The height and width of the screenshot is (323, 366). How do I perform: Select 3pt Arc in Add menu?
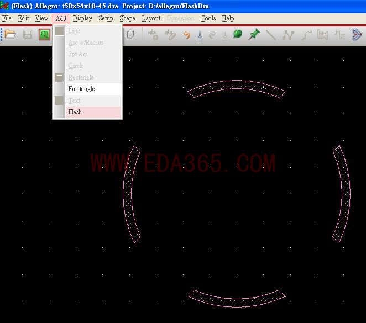coord(93,54)
